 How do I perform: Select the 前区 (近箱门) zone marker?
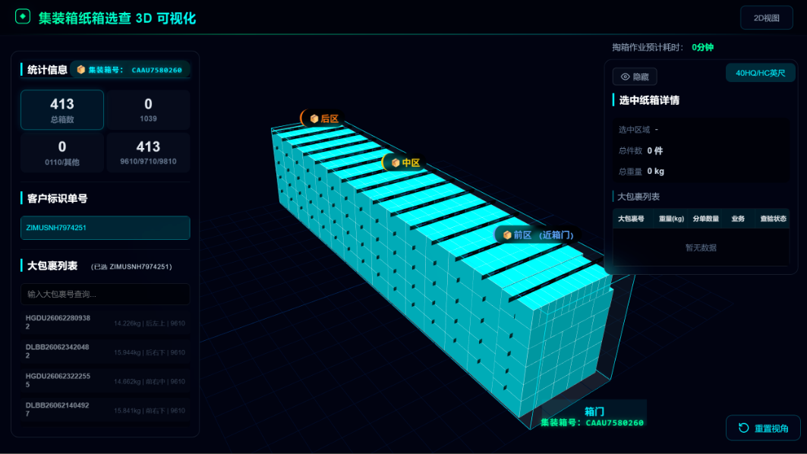pyautogui.click(x=537, y=235)
